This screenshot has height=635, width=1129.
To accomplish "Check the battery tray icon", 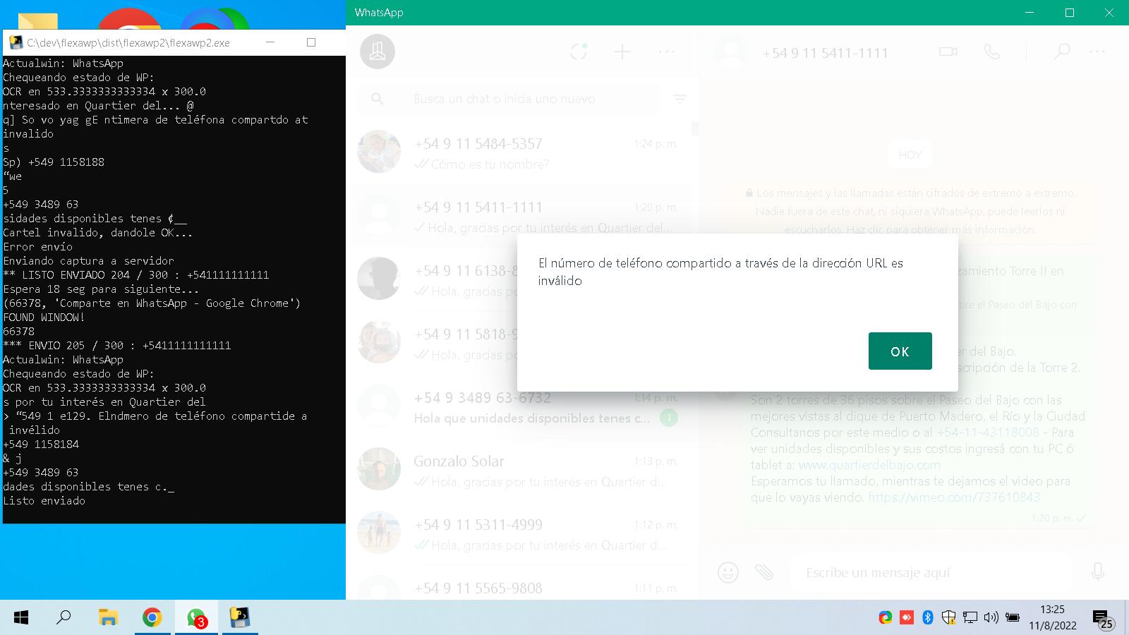I will [x=1013, y=618].
